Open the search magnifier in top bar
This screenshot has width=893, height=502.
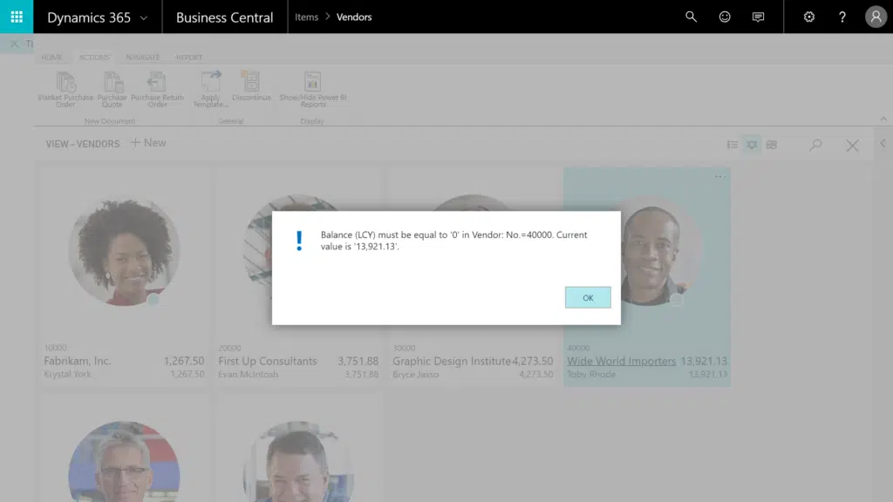pos(691,17)
